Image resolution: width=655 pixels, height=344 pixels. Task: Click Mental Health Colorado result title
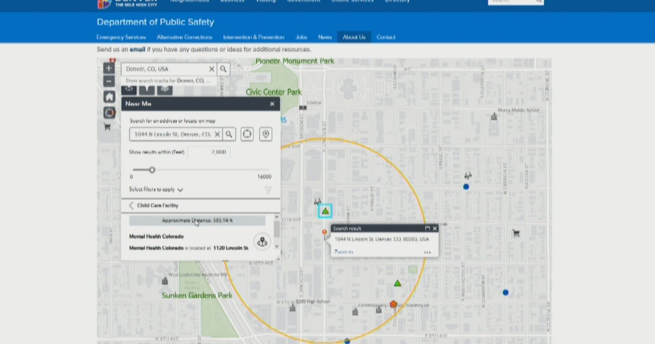tap(156, 236)
